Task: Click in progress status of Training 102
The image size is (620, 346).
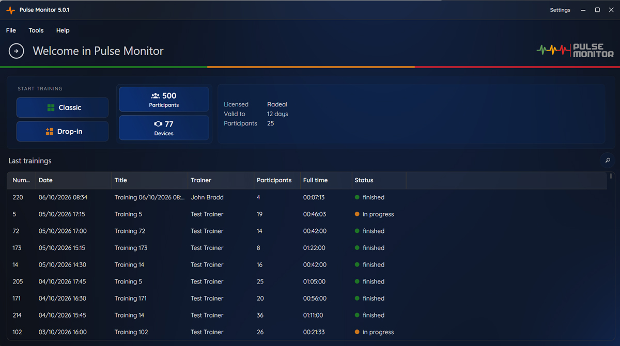Action: [x=375, y=332]
